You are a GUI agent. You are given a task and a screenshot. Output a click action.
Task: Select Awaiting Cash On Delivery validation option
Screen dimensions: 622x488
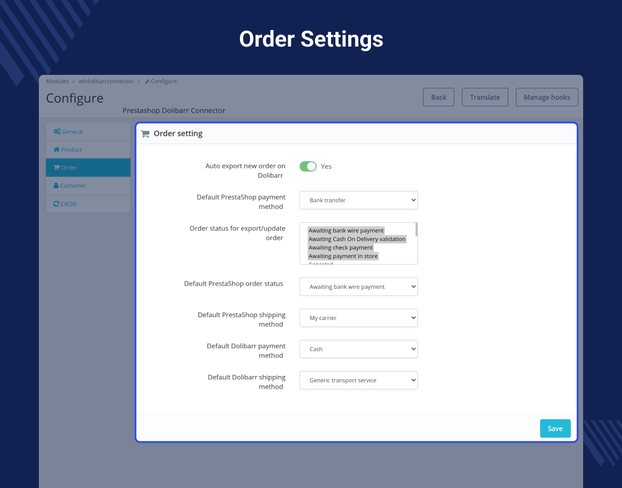(357, 239)
